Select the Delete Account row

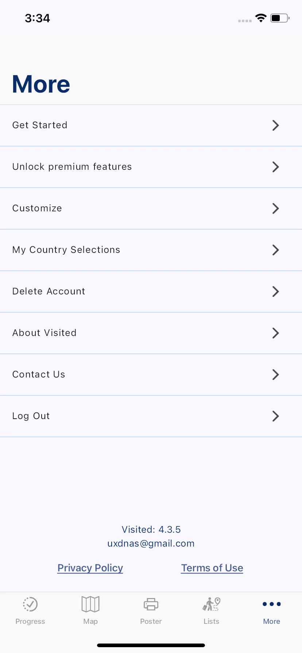(x=151, y=292)
